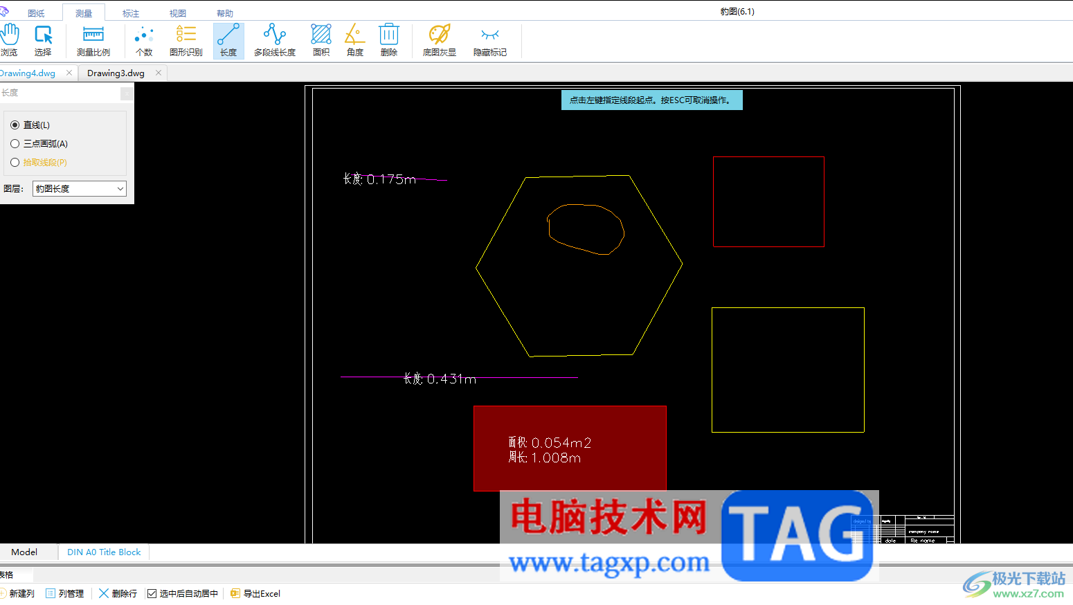The image size is (1073, 605).
Task: Choose the 个数 count tool
Action: 144,41
